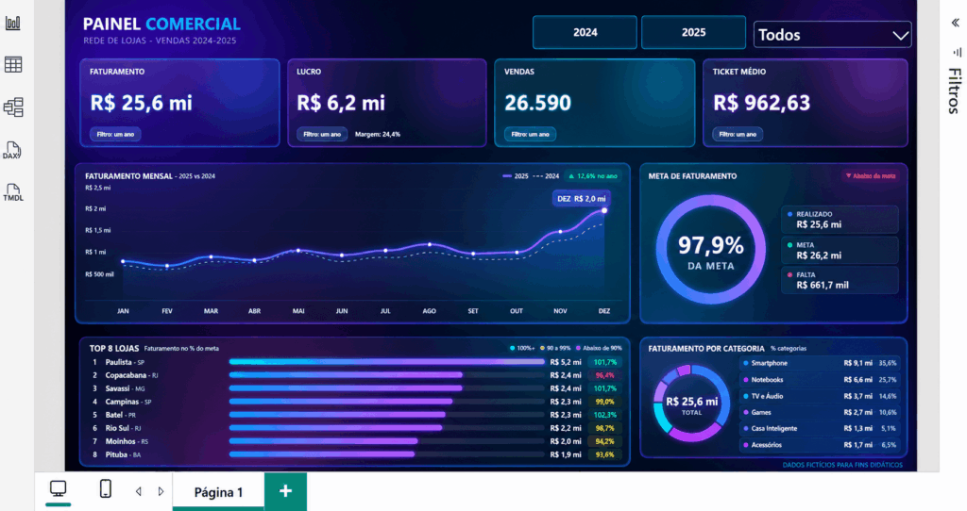Click the Casa Inteligente category row
Image resolution: width=967 pixels, height=511 pixels.
point(820,428)
